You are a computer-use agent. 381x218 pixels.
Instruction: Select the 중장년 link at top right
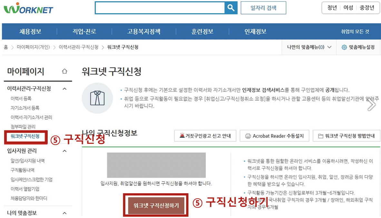[x=367, y=8]
